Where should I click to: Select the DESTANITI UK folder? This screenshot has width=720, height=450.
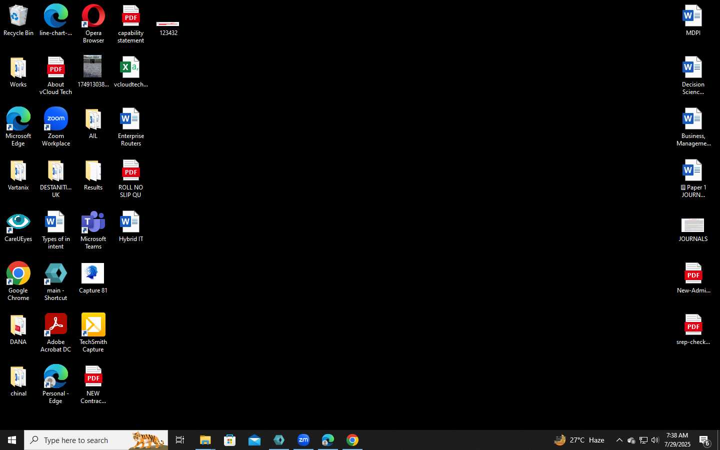click(56, 178)
